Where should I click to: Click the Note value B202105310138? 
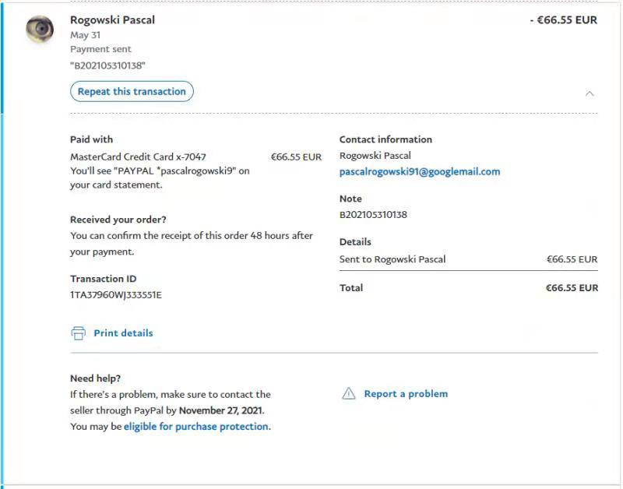(x=373, y=214)
